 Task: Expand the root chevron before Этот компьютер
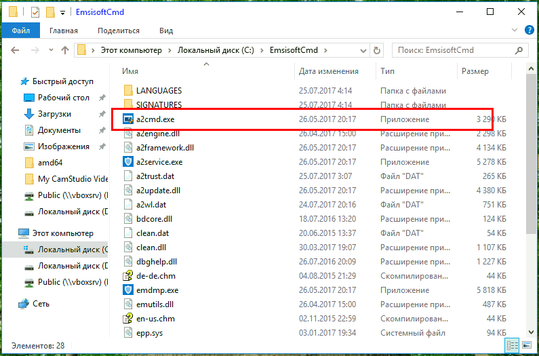[93, 51]
